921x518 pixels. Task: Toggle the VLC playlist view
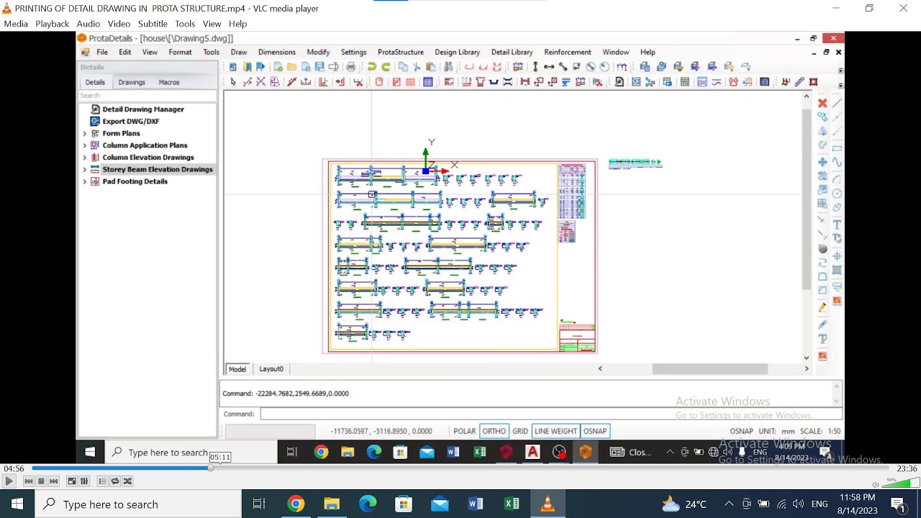102,481
